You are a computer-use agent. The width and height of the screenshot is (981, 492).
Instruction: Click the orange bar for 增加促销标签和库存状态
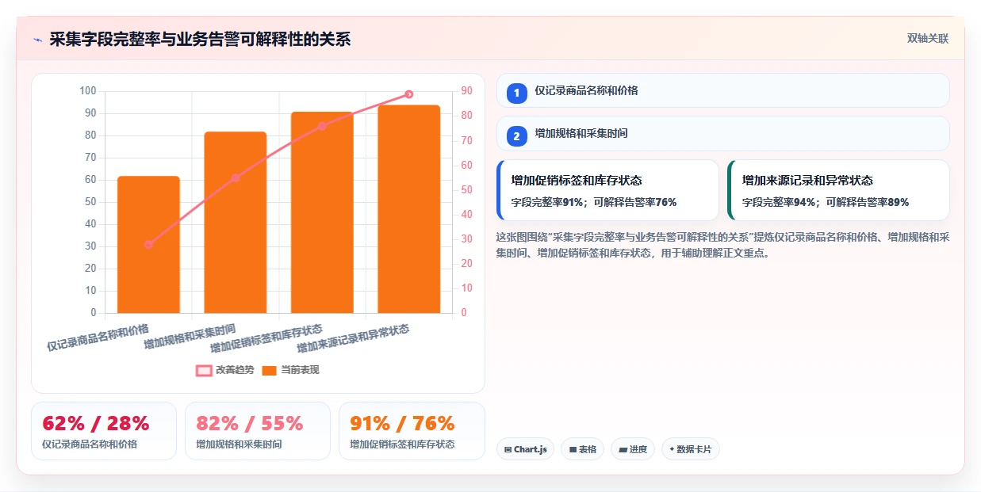coord(322,212)
